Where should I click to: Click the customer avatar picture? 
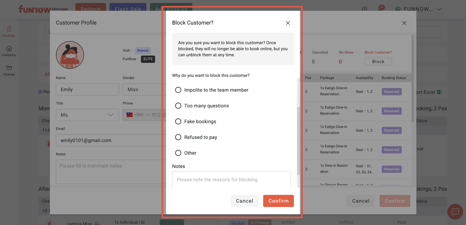70,55
